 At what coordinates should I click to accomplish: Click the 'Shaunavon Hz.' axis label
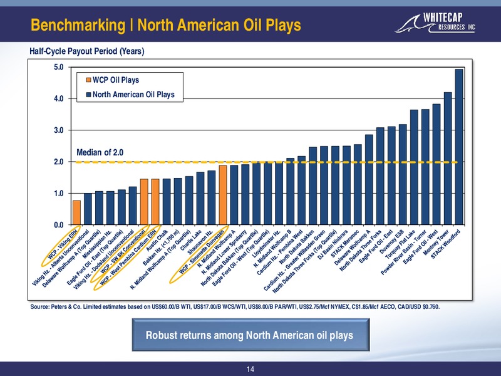pyautogui.click(x=200, y=242)
